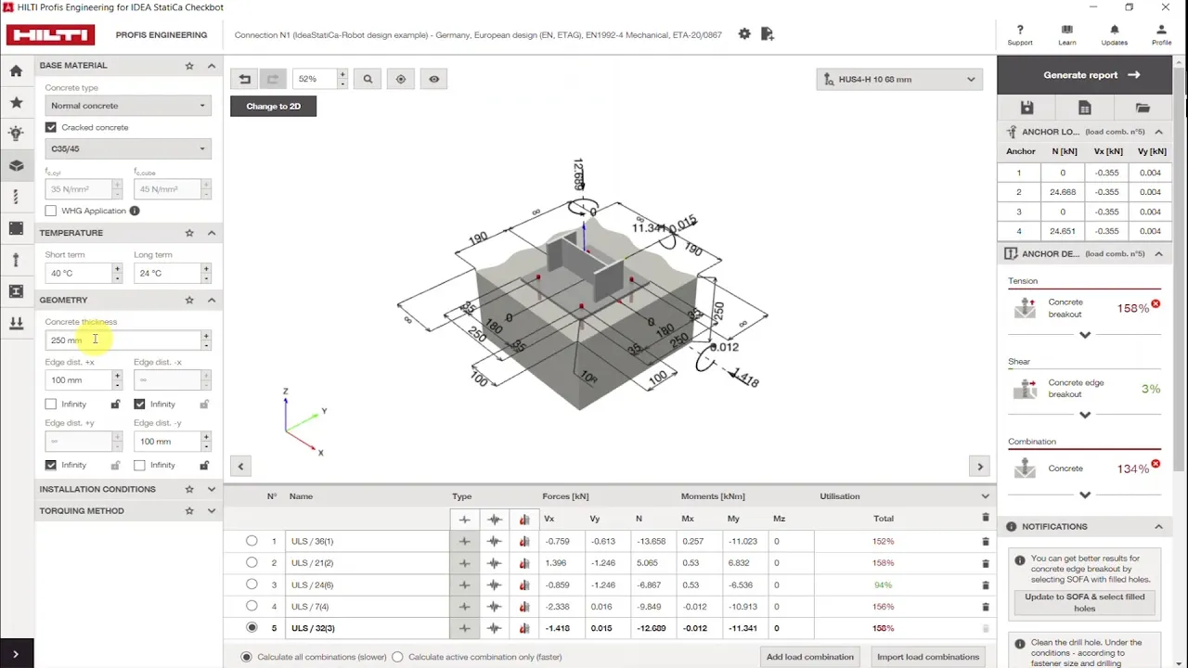Screen dimensions: 1188x668
Task: Open the HUS4-H 10 68 mm anchor dropdown
Action: (899, 80)
